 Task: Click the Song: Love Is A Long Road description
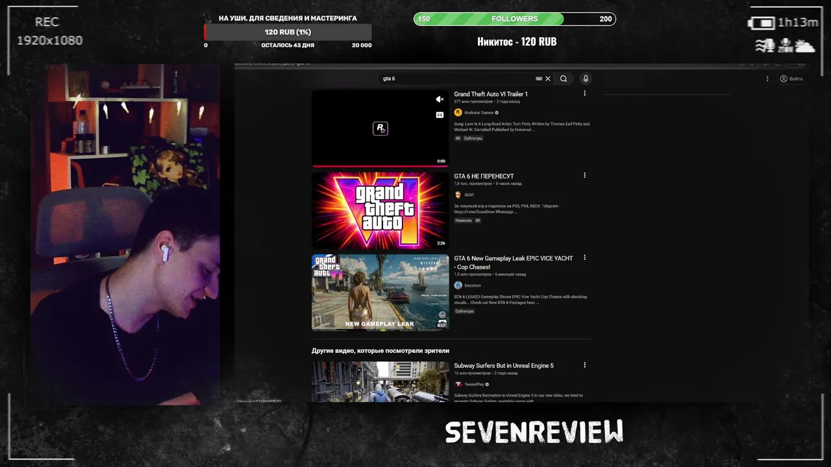[x=522, y=126]
